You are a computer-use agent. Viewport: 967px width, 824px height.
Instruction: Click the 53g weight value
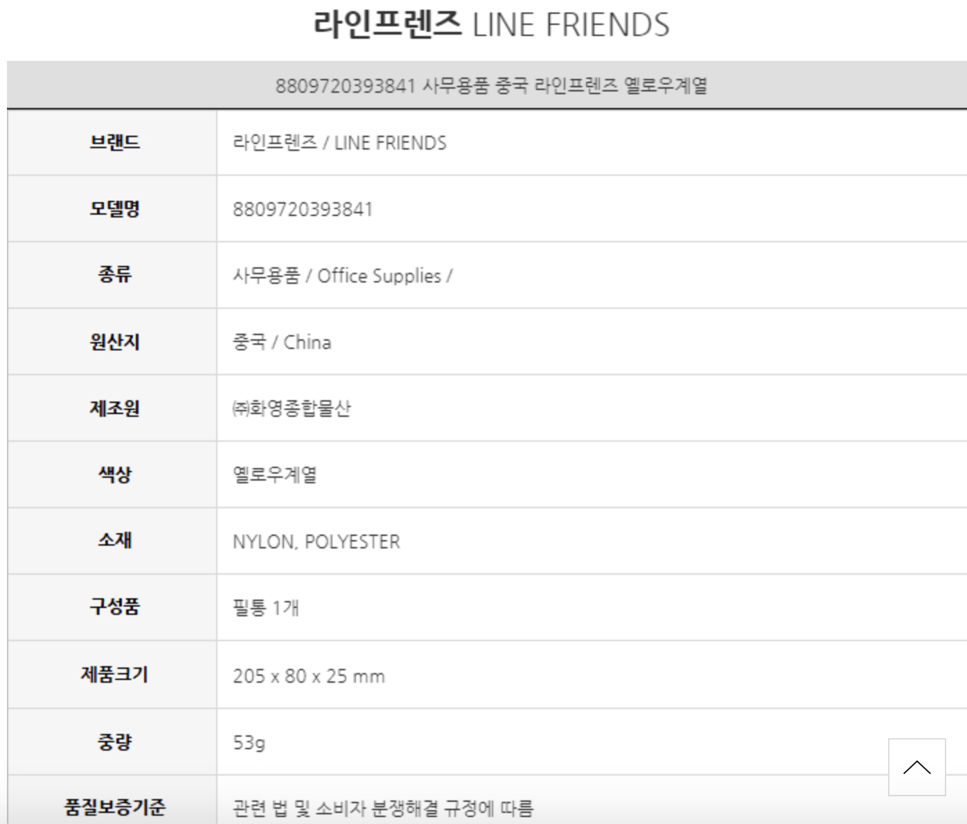coord(249,743)
